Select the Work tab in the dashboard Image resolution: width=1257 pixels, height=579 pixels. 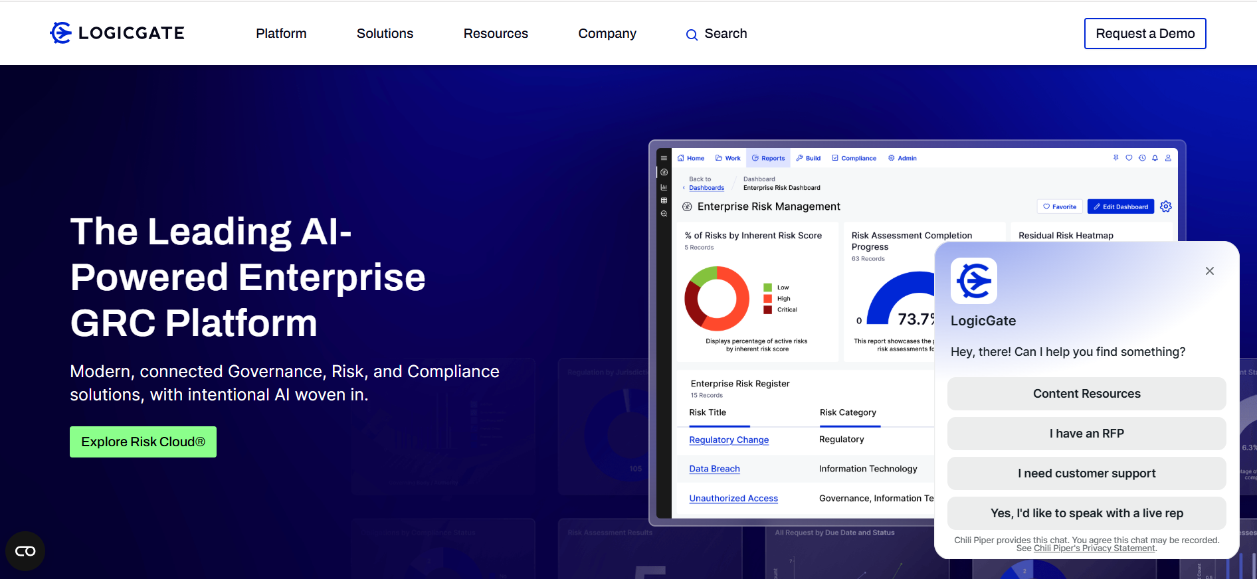(x=728, y=158)
